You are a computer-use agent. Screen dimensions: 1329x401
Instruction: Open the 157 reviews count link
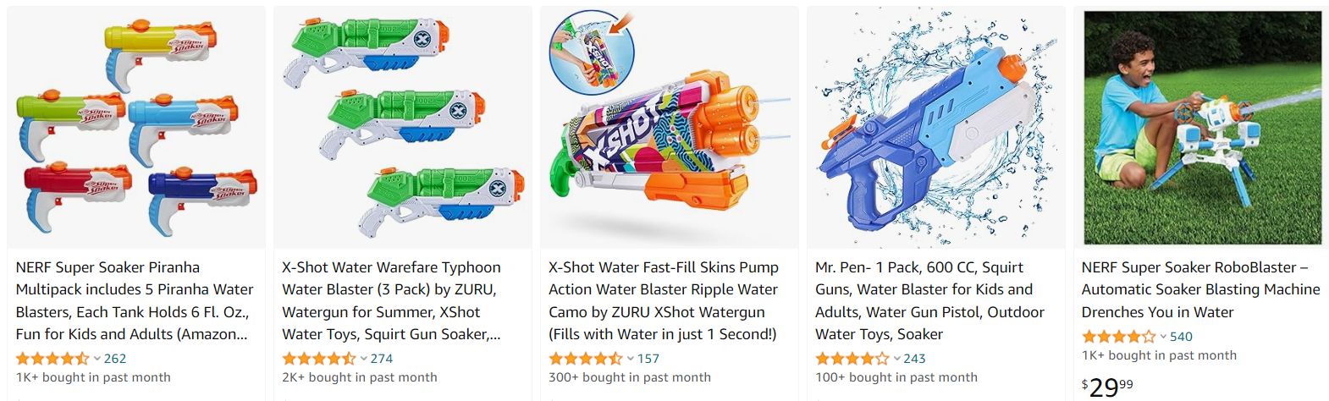(x=648, y=359)
